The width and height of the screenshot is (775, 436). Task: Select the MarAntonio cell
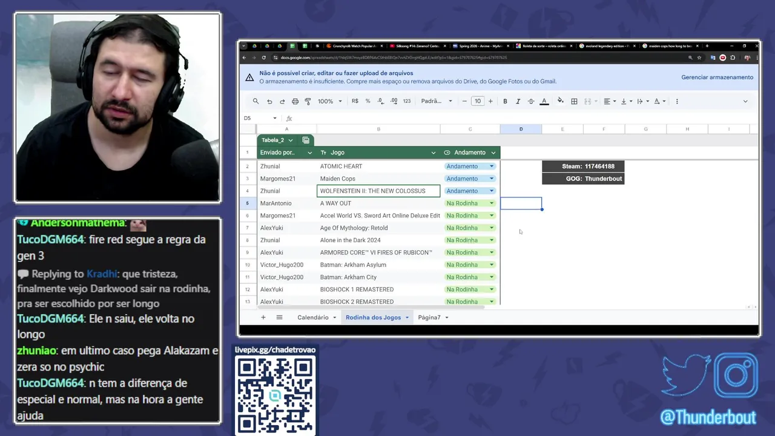[x=286, y=203]
